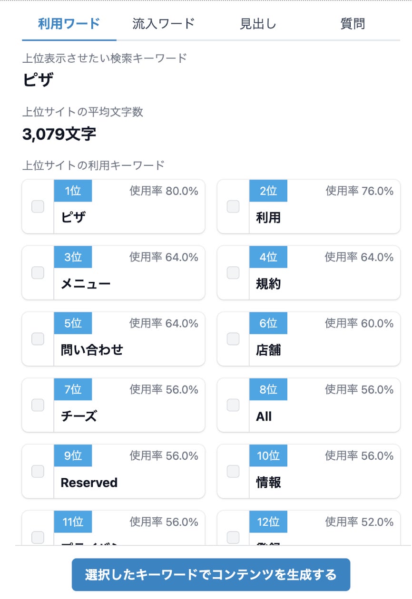The image size is (412, 599).
Task: Switch to the 利用ワード tab
Action: click(69, 24)
